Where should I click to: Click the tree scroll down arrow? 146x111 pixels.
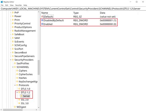tap(39, 107)
